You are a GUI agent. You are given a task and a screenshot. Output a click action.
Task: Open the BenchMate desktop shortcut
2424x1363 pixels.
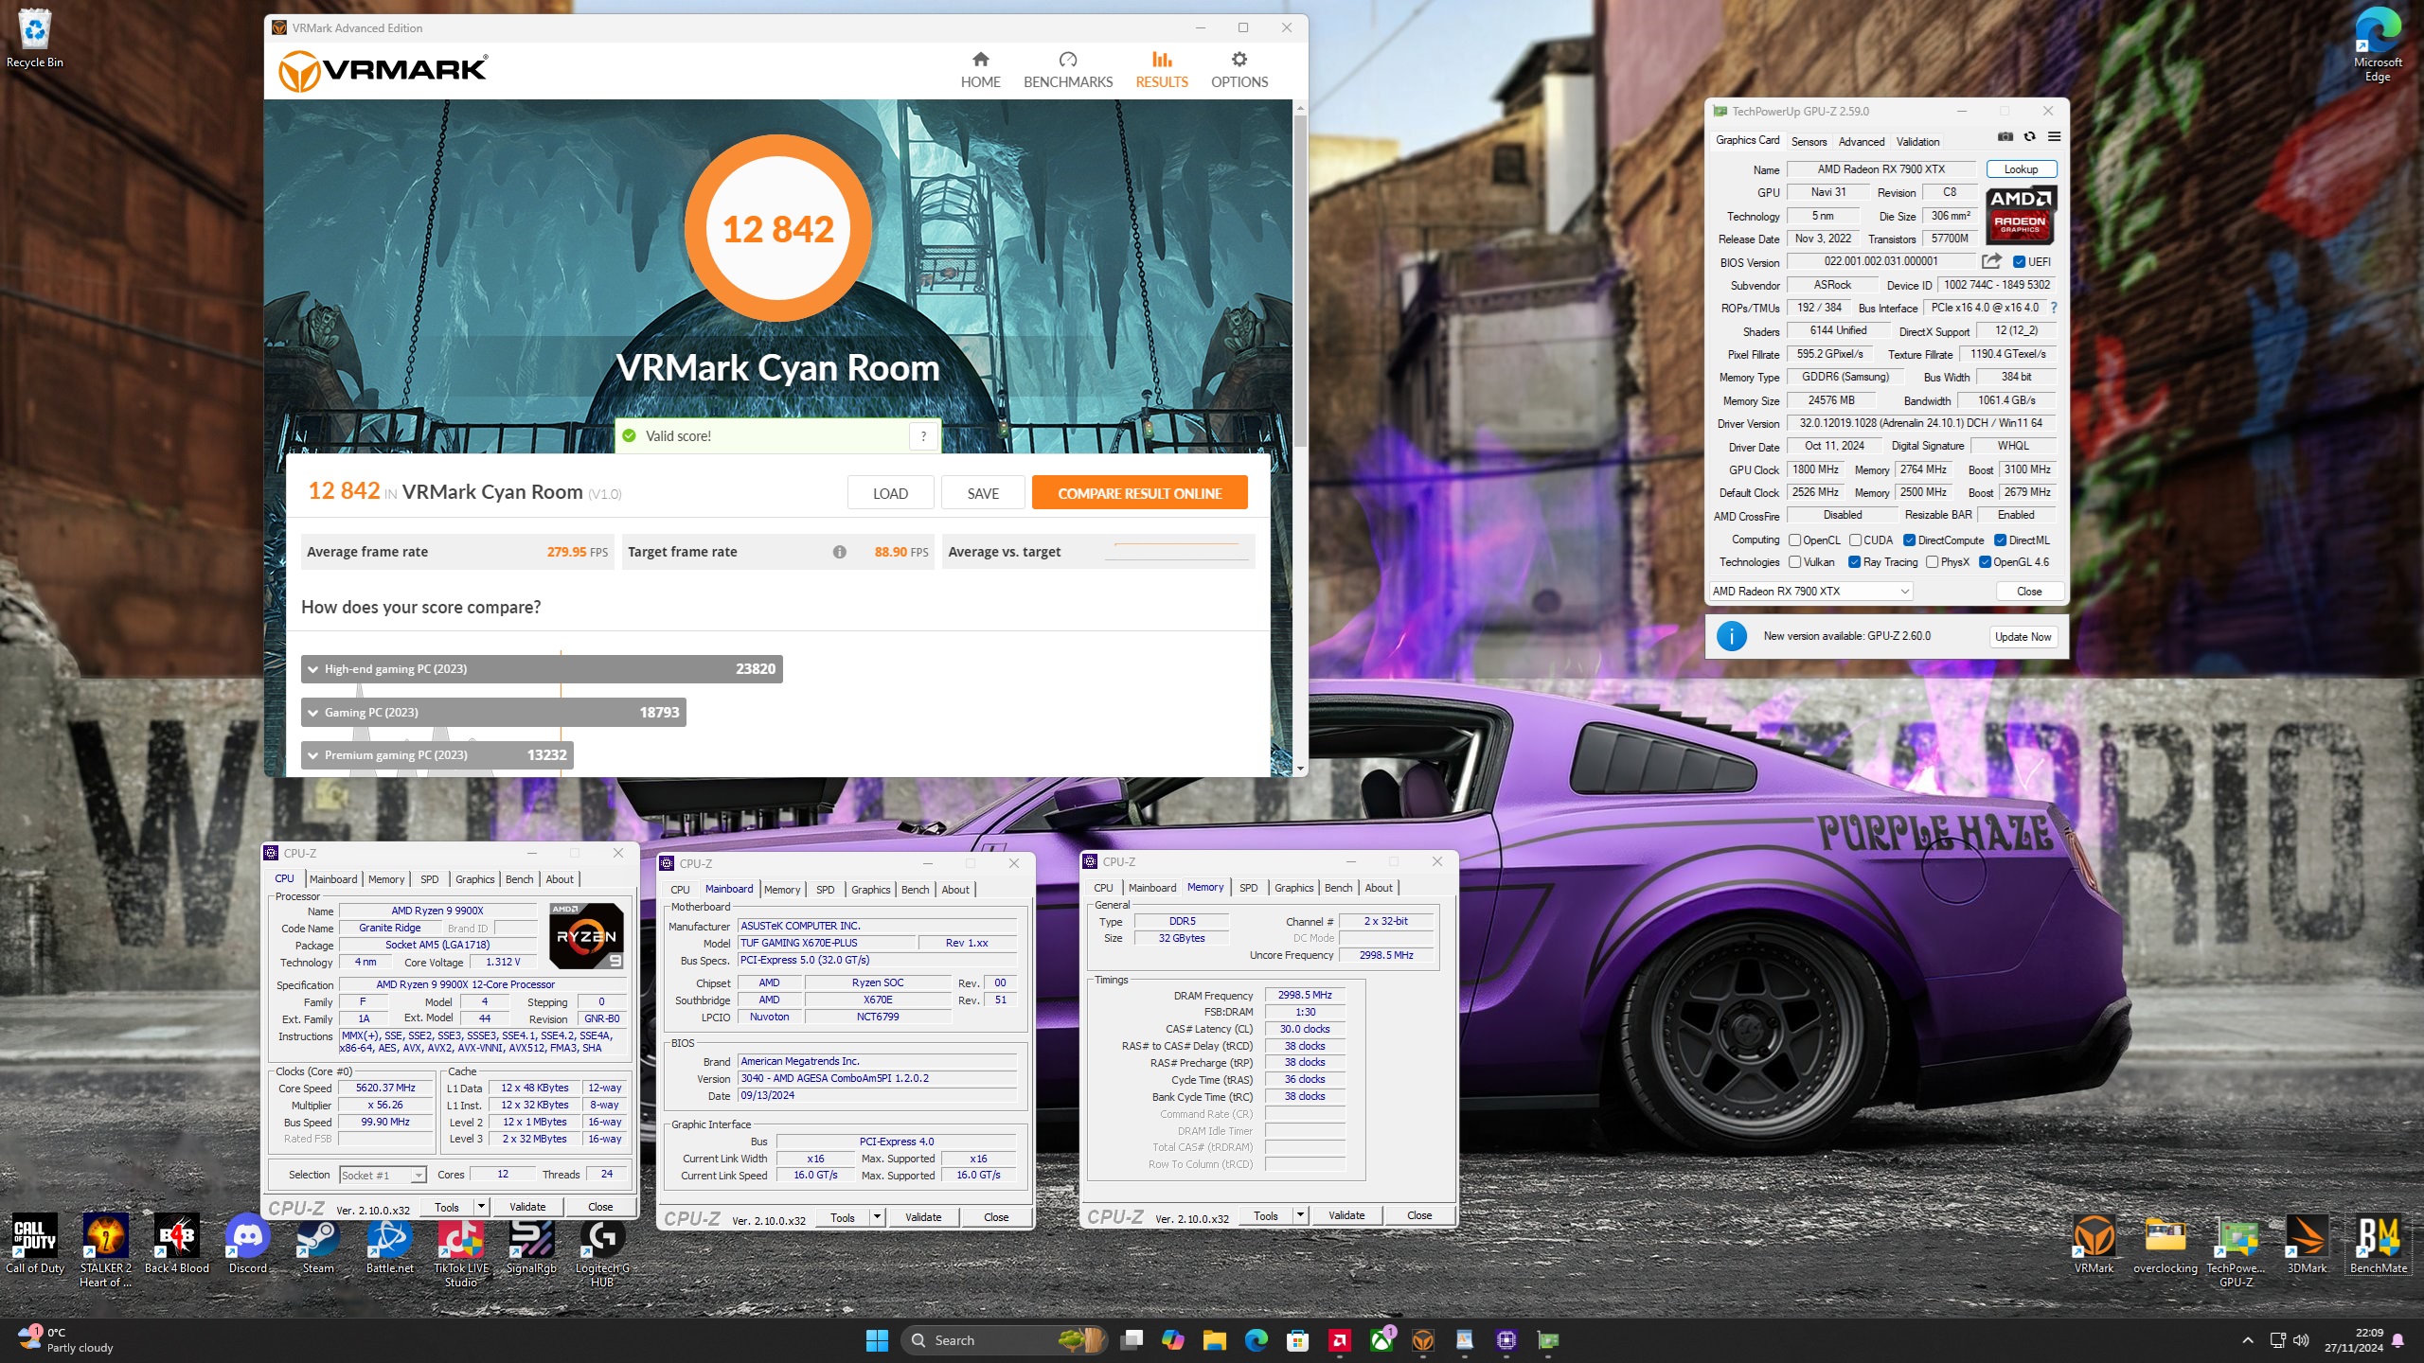(x=2378, y=1244)
